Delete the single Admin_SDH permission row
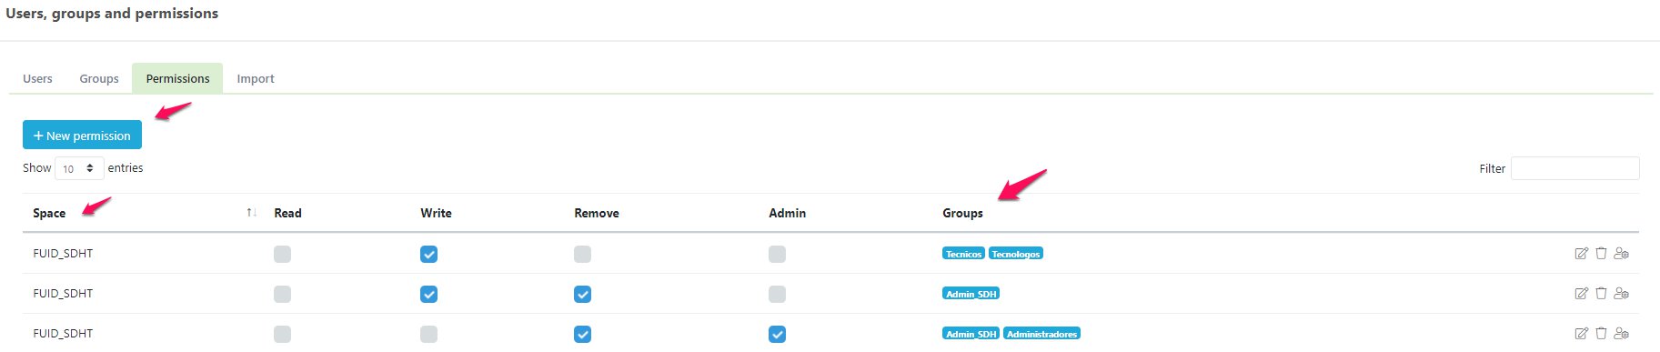 1601,294
